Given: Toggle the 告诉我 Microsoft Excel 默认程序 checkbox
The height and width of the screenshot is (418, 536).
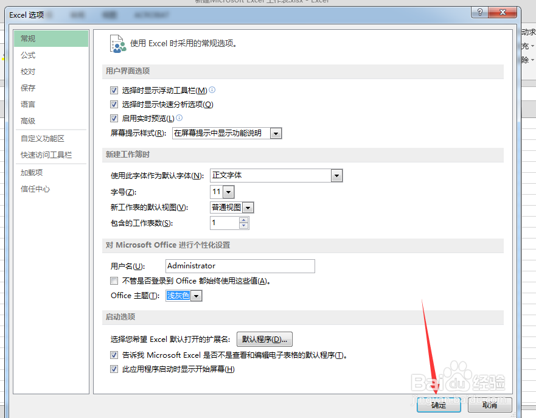Looking at the screenshot, I should pyautogui.click(x=114, y=355).
